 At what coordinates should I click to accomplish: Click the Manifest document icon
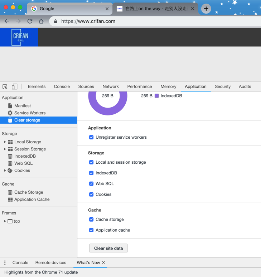pos(10,106)
